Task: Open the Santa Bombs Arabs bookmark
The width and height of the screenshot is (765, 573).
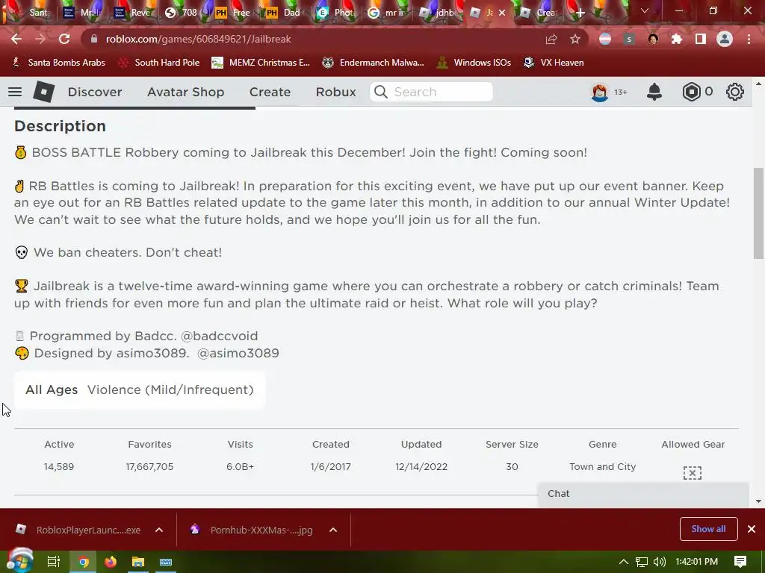Action: pyautogui.click(x=58, y=63)
